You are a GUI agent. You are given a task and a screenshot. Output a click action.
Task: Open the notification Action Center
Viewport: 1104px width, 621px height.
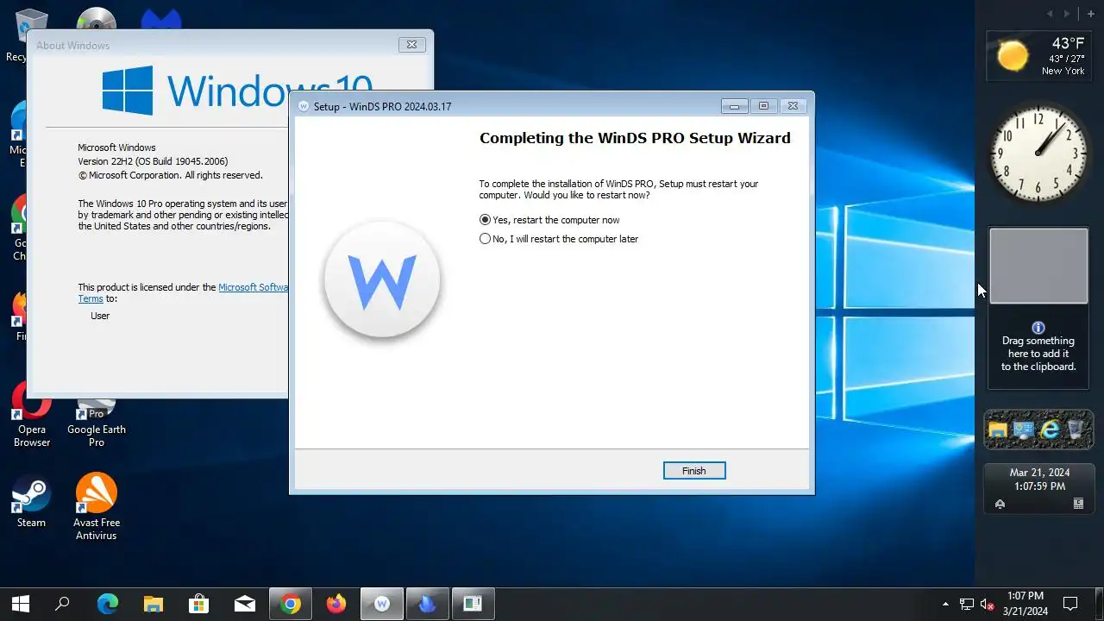click(x=1070, y=604)
